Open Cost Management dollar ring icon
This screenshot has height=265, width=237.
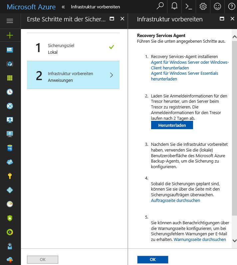click(x=10, y=232)
